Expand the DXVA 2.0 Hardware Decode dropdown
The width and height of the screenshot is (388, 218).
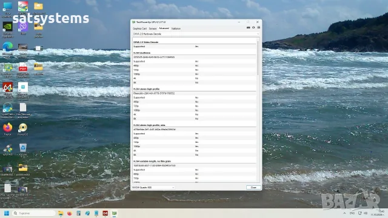click(196, 34)
